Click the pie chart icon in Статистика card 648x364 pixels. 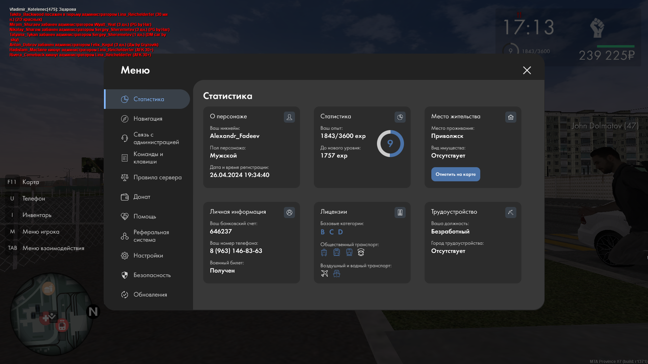coord(400,117)
